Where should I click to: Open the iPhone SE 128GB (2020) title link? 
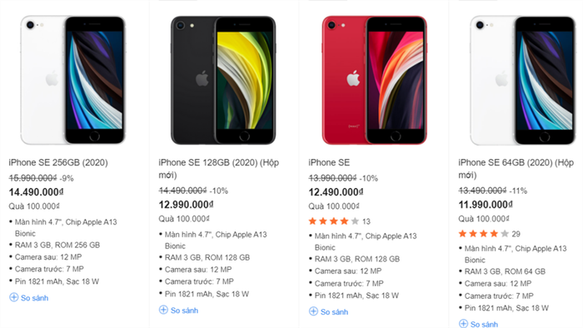point(218,169)
